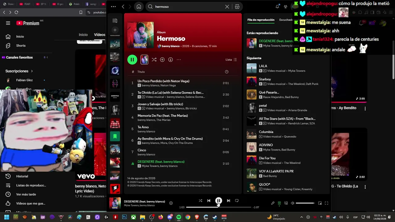The height and width of the screenshot is (222, 395).
Task: Skip to the next track
Action: point(228,200)
